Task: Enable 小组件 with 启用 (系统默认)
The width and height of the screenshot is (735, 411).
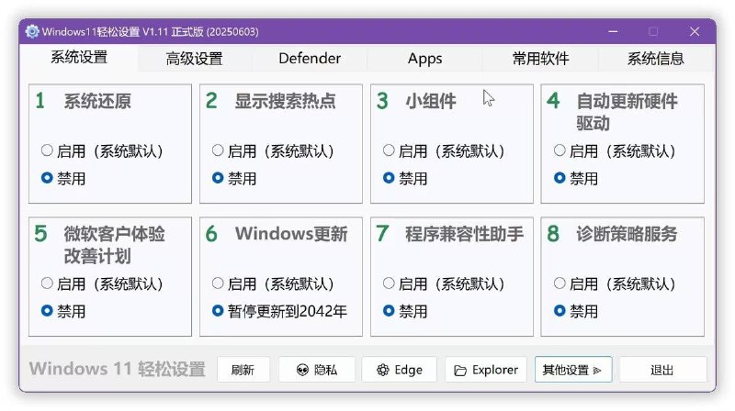Action: (389, 151)
